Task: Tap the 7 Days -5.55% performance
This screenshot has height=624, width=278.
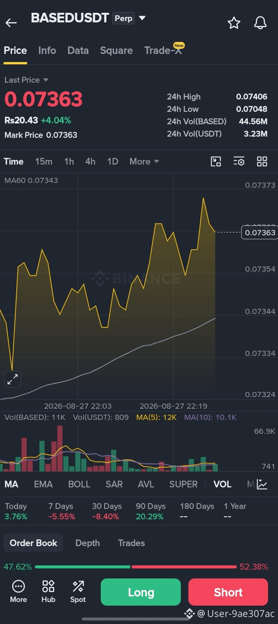Action: point(61,511)
